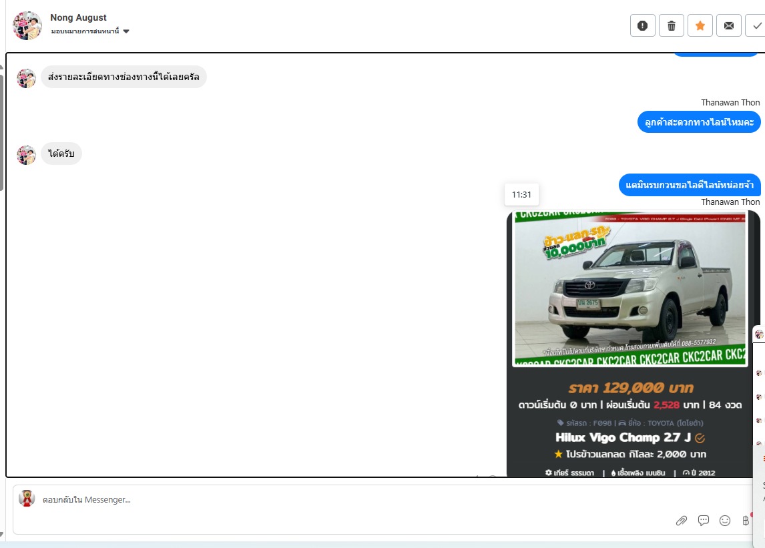Open emoji picker smiley icon

pos(725,521)
